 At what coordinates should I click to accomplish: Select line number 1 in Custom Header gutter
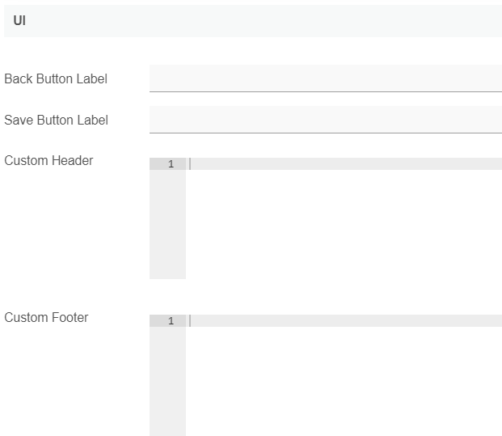pyautogui.click(x=171, y=164)
